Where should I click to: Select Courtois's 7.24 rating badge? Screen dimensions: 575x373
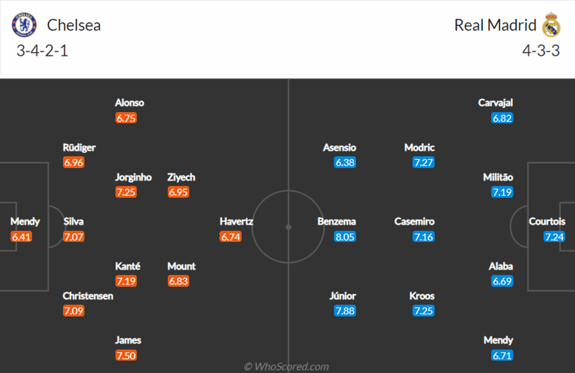pos(554,237)
